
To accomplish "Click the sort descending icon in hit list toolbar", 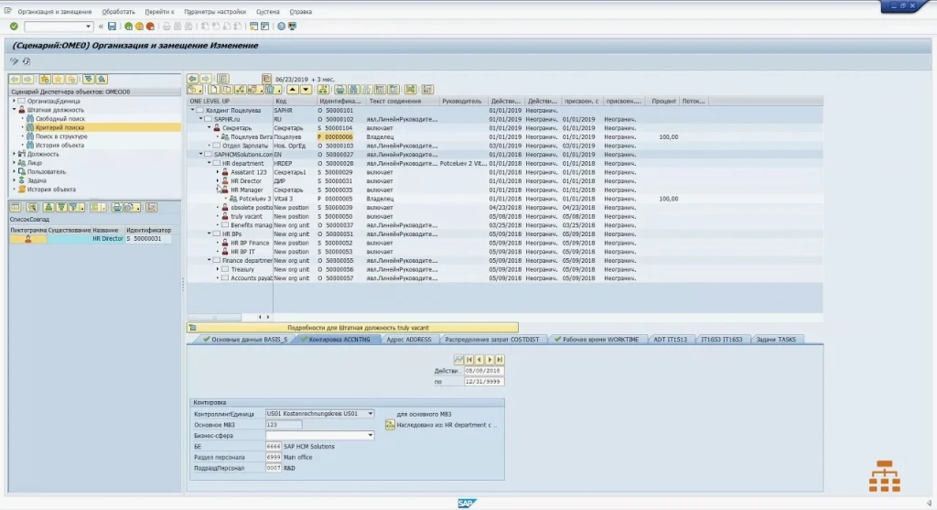I will [x=61, y=208].
